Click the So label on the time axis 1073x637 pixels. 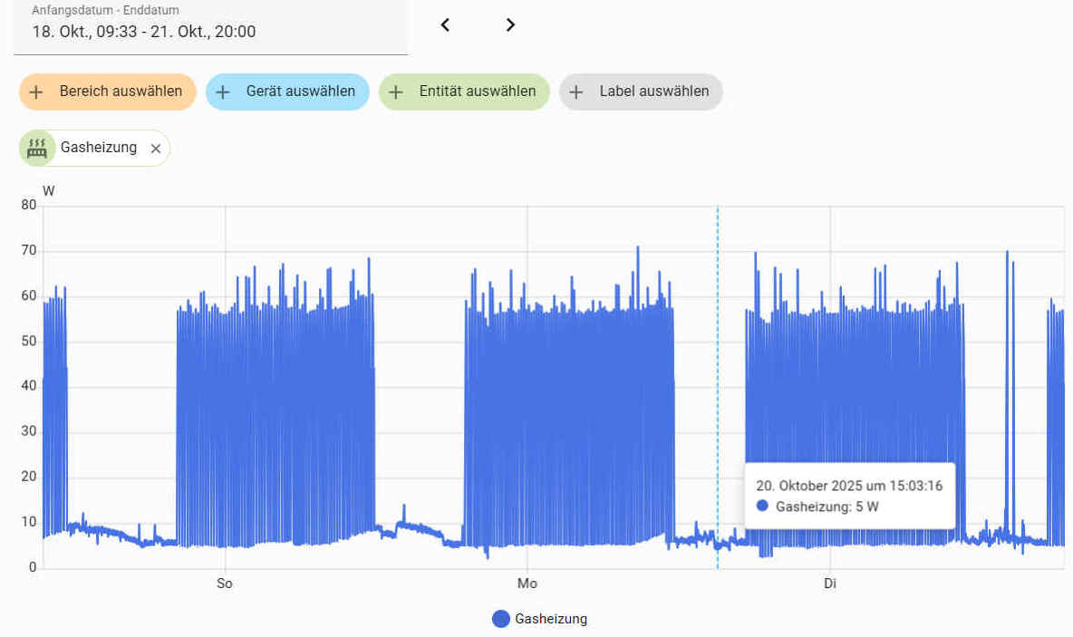[x=225, y=584]
